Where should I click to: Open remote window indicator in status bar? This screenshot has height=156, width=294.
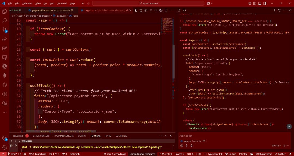click(3, 154)
